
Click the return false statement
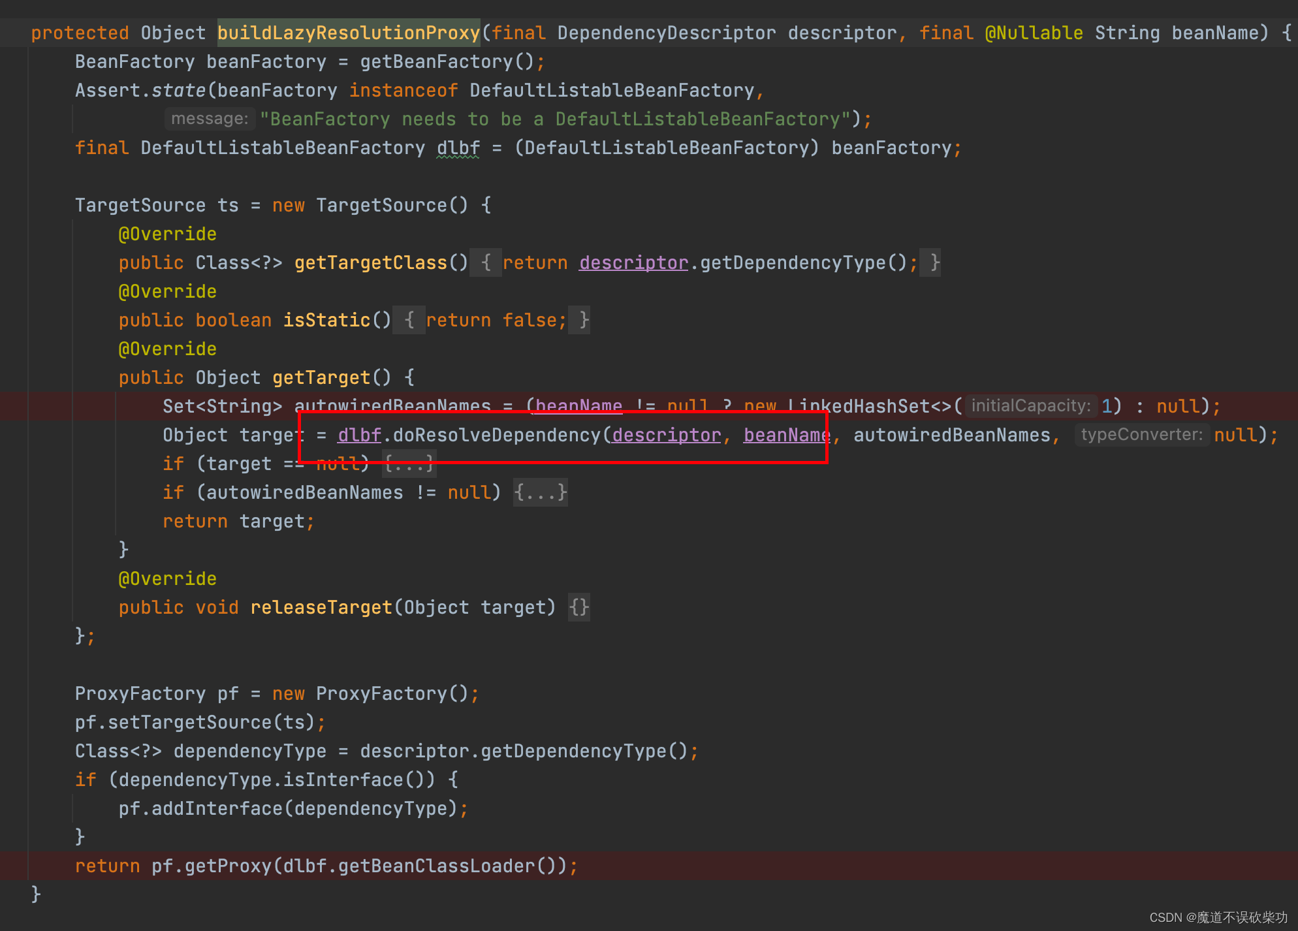pyautogui.click(x=496, y=320)
